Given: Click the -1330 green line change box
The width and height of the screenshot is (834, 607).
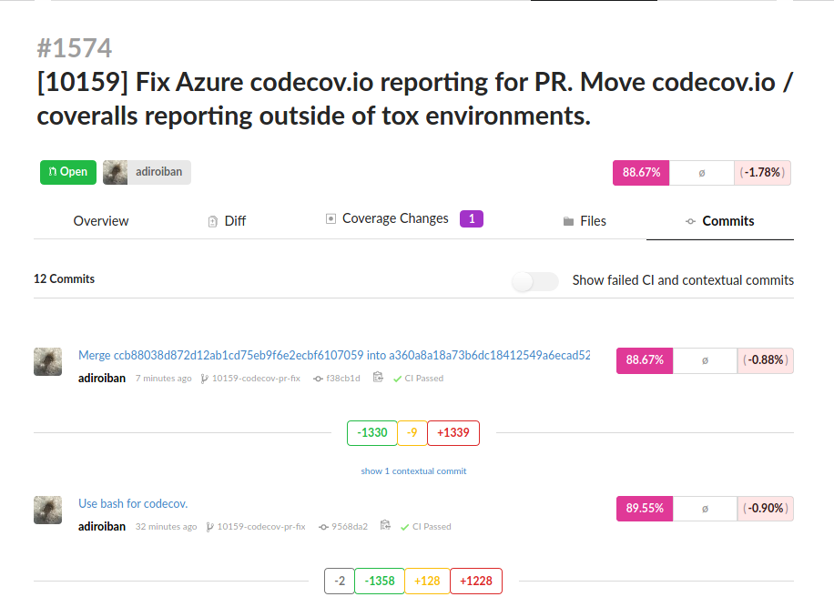Looking at the screenshot, I should [x=371, y=432].
